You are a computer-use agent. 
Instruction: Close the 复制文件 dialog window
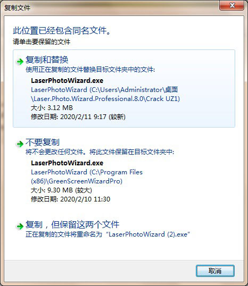[x=232, y=5]
